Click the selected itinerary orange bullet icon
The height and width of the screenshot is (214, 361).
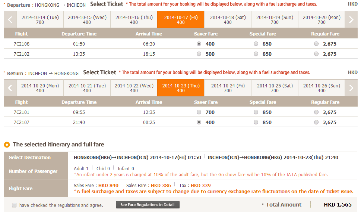coord(7,145)
